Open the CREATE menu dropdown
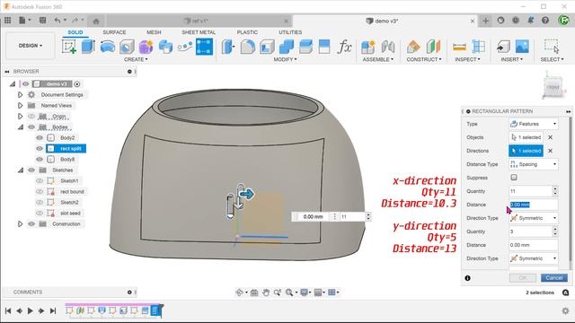575x323 pixels. pos(136,59)
